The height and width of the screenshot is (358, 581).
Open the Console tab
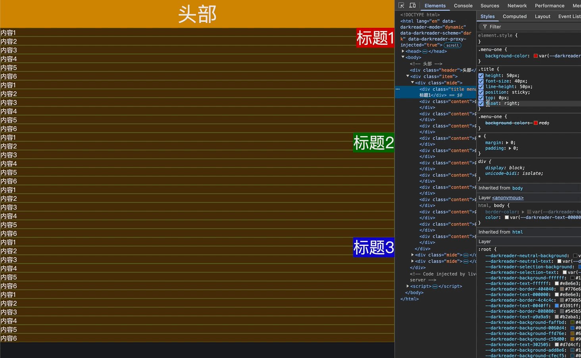click(x=463, y=6)
